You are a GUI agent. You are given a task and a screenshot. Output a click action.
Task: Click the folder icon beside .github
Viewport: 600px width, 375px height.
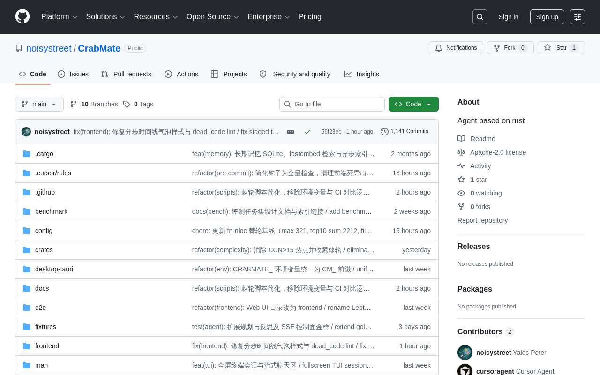pos(27,192)
